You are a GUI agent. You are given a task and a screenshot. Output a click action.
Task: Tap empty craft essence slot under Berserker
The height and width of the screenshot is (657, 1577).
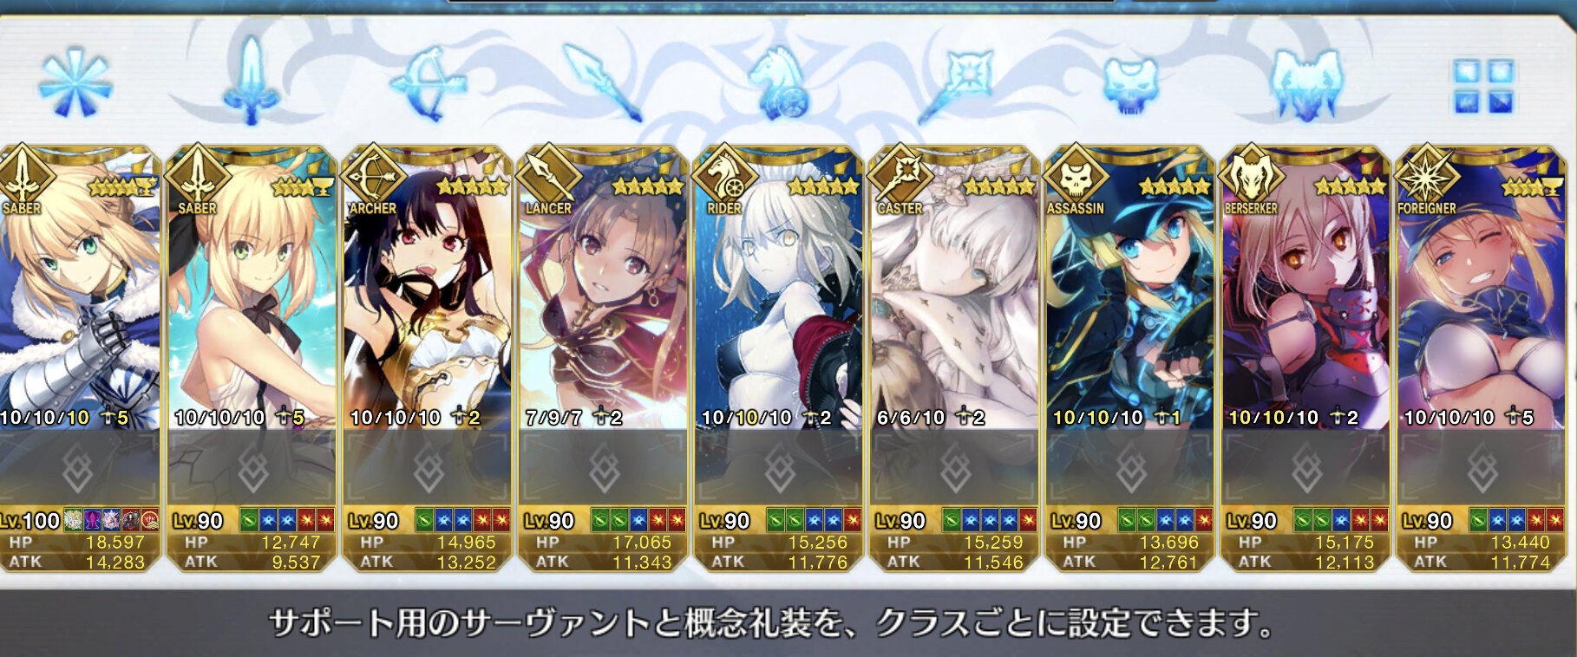pos(1305,470)
